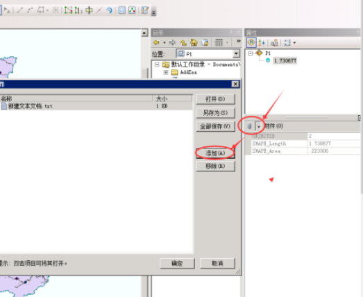This screenshot has height=297, width=363.
Task: Expand the AddIns folder node
Action: [x=166, y=72]
